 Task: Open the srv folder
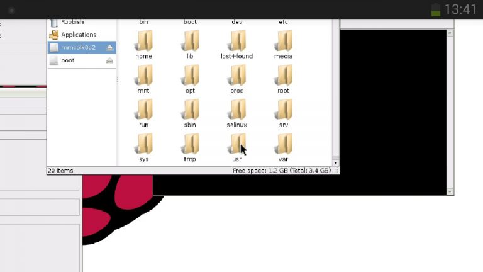coord(284,113)
